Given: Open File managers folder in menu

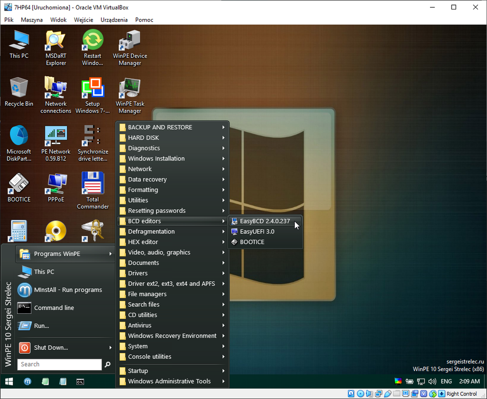Looking at the screenshot, I should 172,294.
